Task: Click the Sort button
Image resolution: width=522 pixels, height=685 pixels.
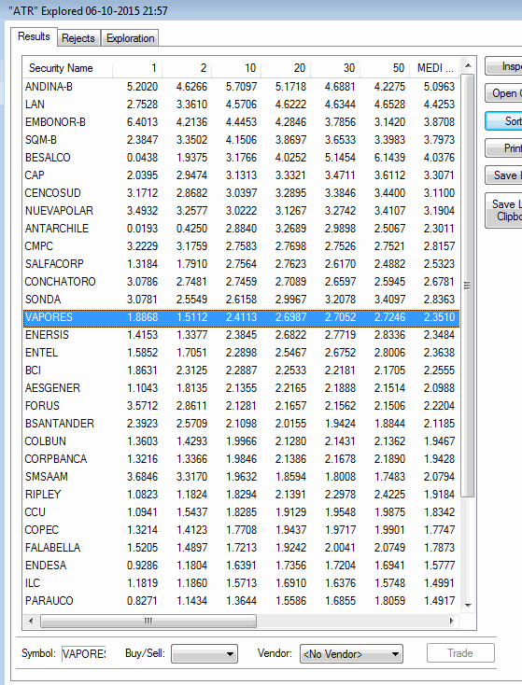Action: click(x=504, y=121)
